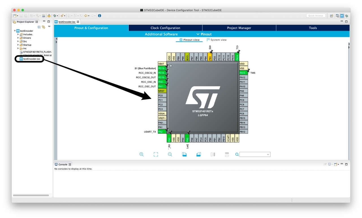Switch to the Project Manager tab
Image resolution: width=362 pixels, height=218 pixels.
coord(239,28)
